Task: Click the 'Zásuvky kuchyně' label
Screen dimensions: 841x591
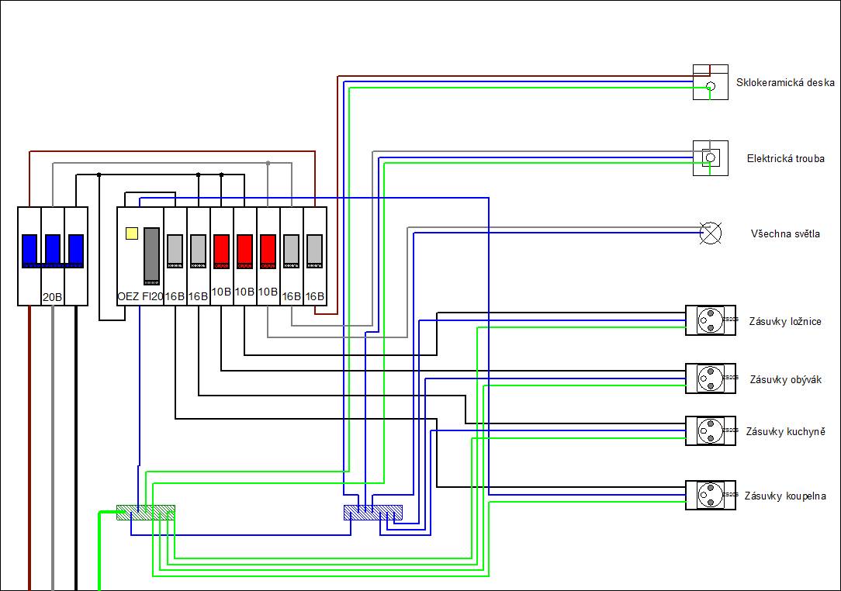Action: pyautogui.click(x=786, y=432)
